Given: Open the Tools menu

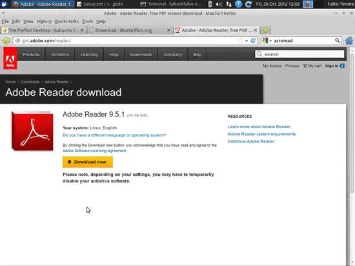Looking at the screenshot, I should click(87, 21).
